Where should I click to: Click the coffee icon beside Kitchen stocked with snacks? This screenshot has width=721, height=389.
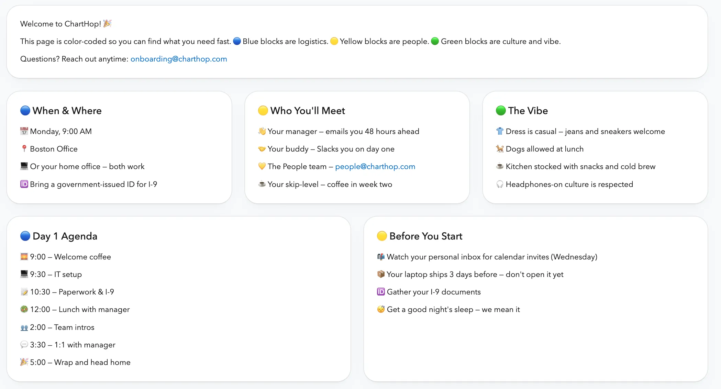point(500,166)
